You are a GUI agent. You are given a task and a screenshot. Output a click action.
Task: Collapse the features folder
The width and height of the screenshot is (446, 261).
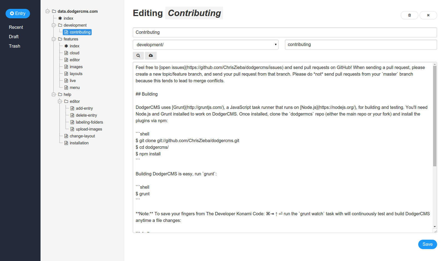coord(54,39)
